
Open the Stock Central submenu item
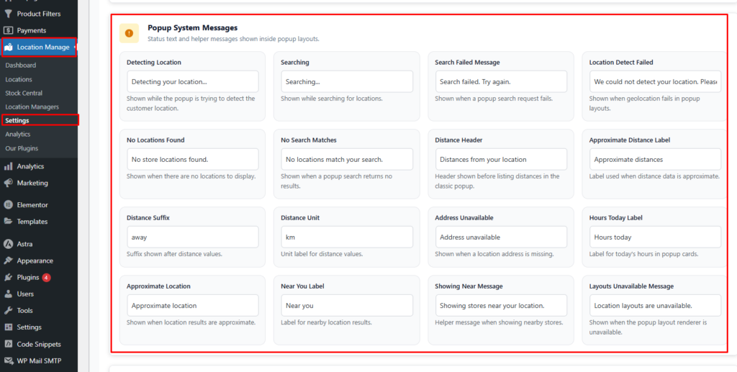click(x=24, y=93)
